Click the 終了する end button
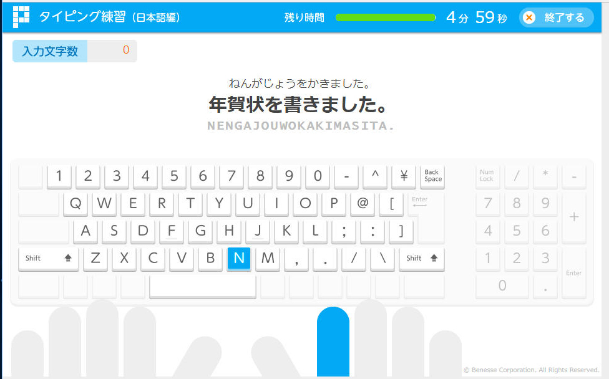 pyautogui.click(x=556, y=17)
